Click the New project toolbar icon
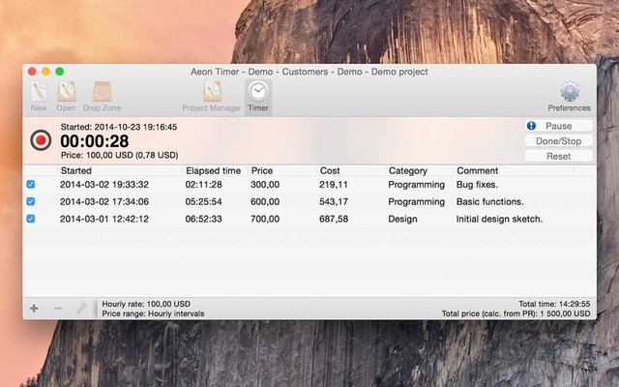The height and width of the screenshot is (387, 619). point(39,94)
